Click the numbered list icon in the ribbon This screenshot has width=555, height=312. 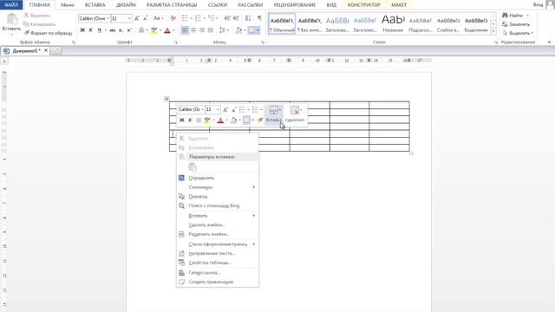[198, 18]
